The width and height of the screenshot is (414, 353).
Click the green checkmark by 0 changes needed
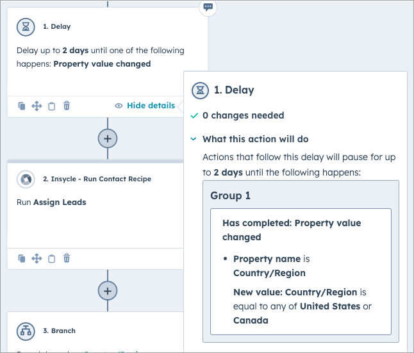point(194,116)
